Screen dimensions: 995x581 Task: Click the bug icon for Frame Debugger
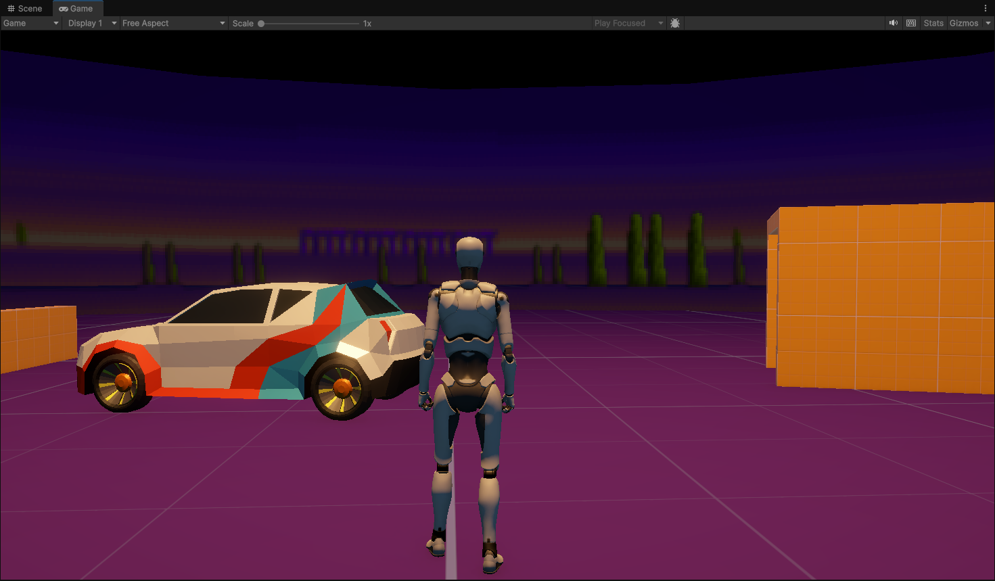(x=675, y=23)
